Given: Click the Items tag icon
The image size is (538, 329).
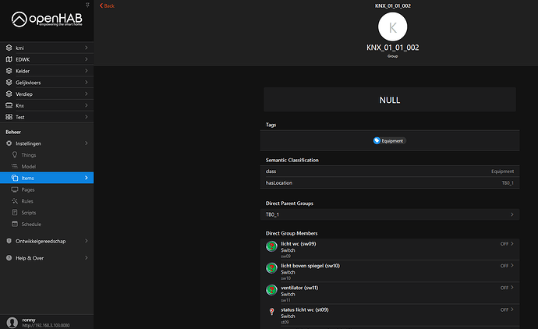Looking at the screenshot, I should (15, 178).
